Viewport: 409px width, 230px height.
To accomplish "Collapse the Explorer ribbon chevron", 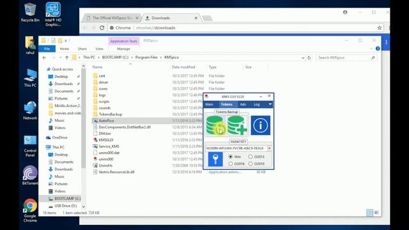I will (x=371, y=49).
